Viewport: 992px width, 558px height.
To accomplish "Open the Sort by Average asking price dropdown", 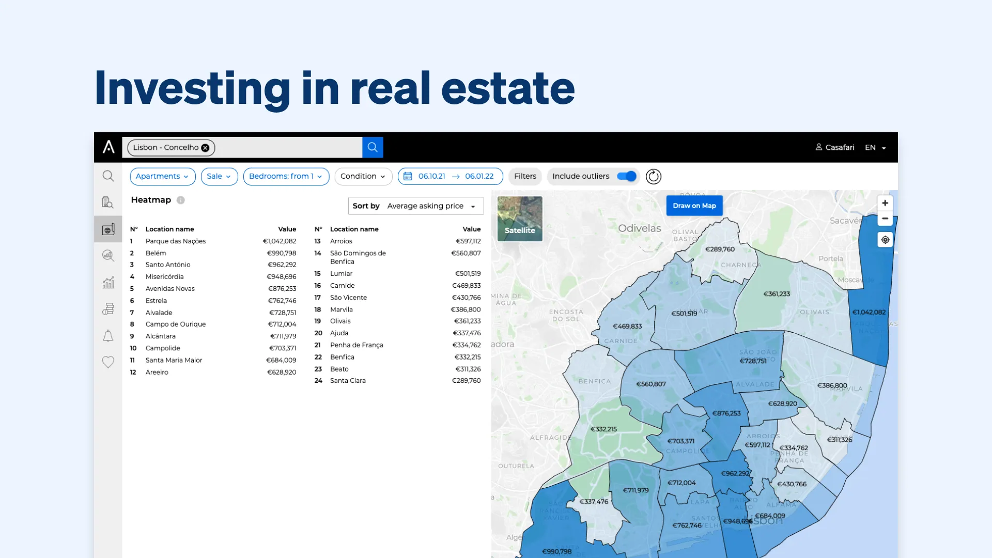I will point(416,206).
